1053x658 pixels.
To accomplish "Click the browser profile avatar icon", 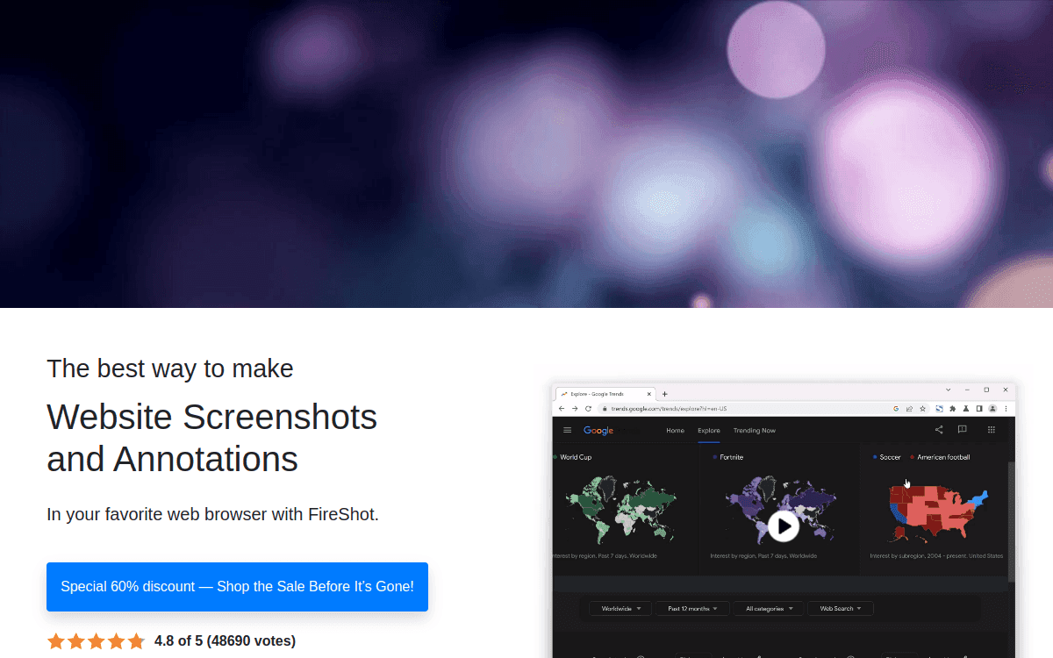I will tap(992, 408).
